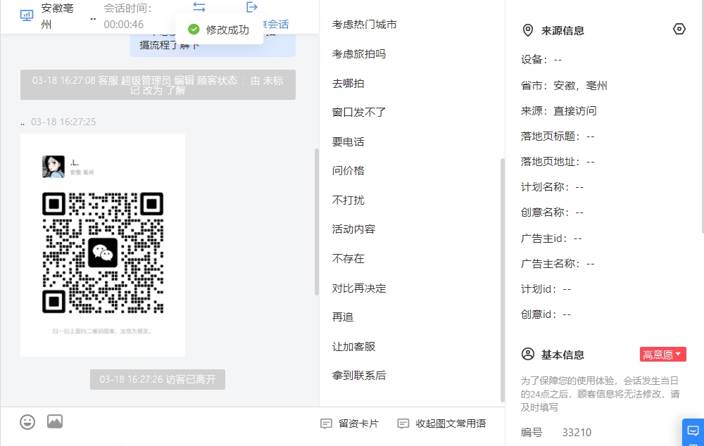Viewport: 704px width, 446px height.
Task: Click the chat history vertical scrollbar
Action: tap(317, 222)
